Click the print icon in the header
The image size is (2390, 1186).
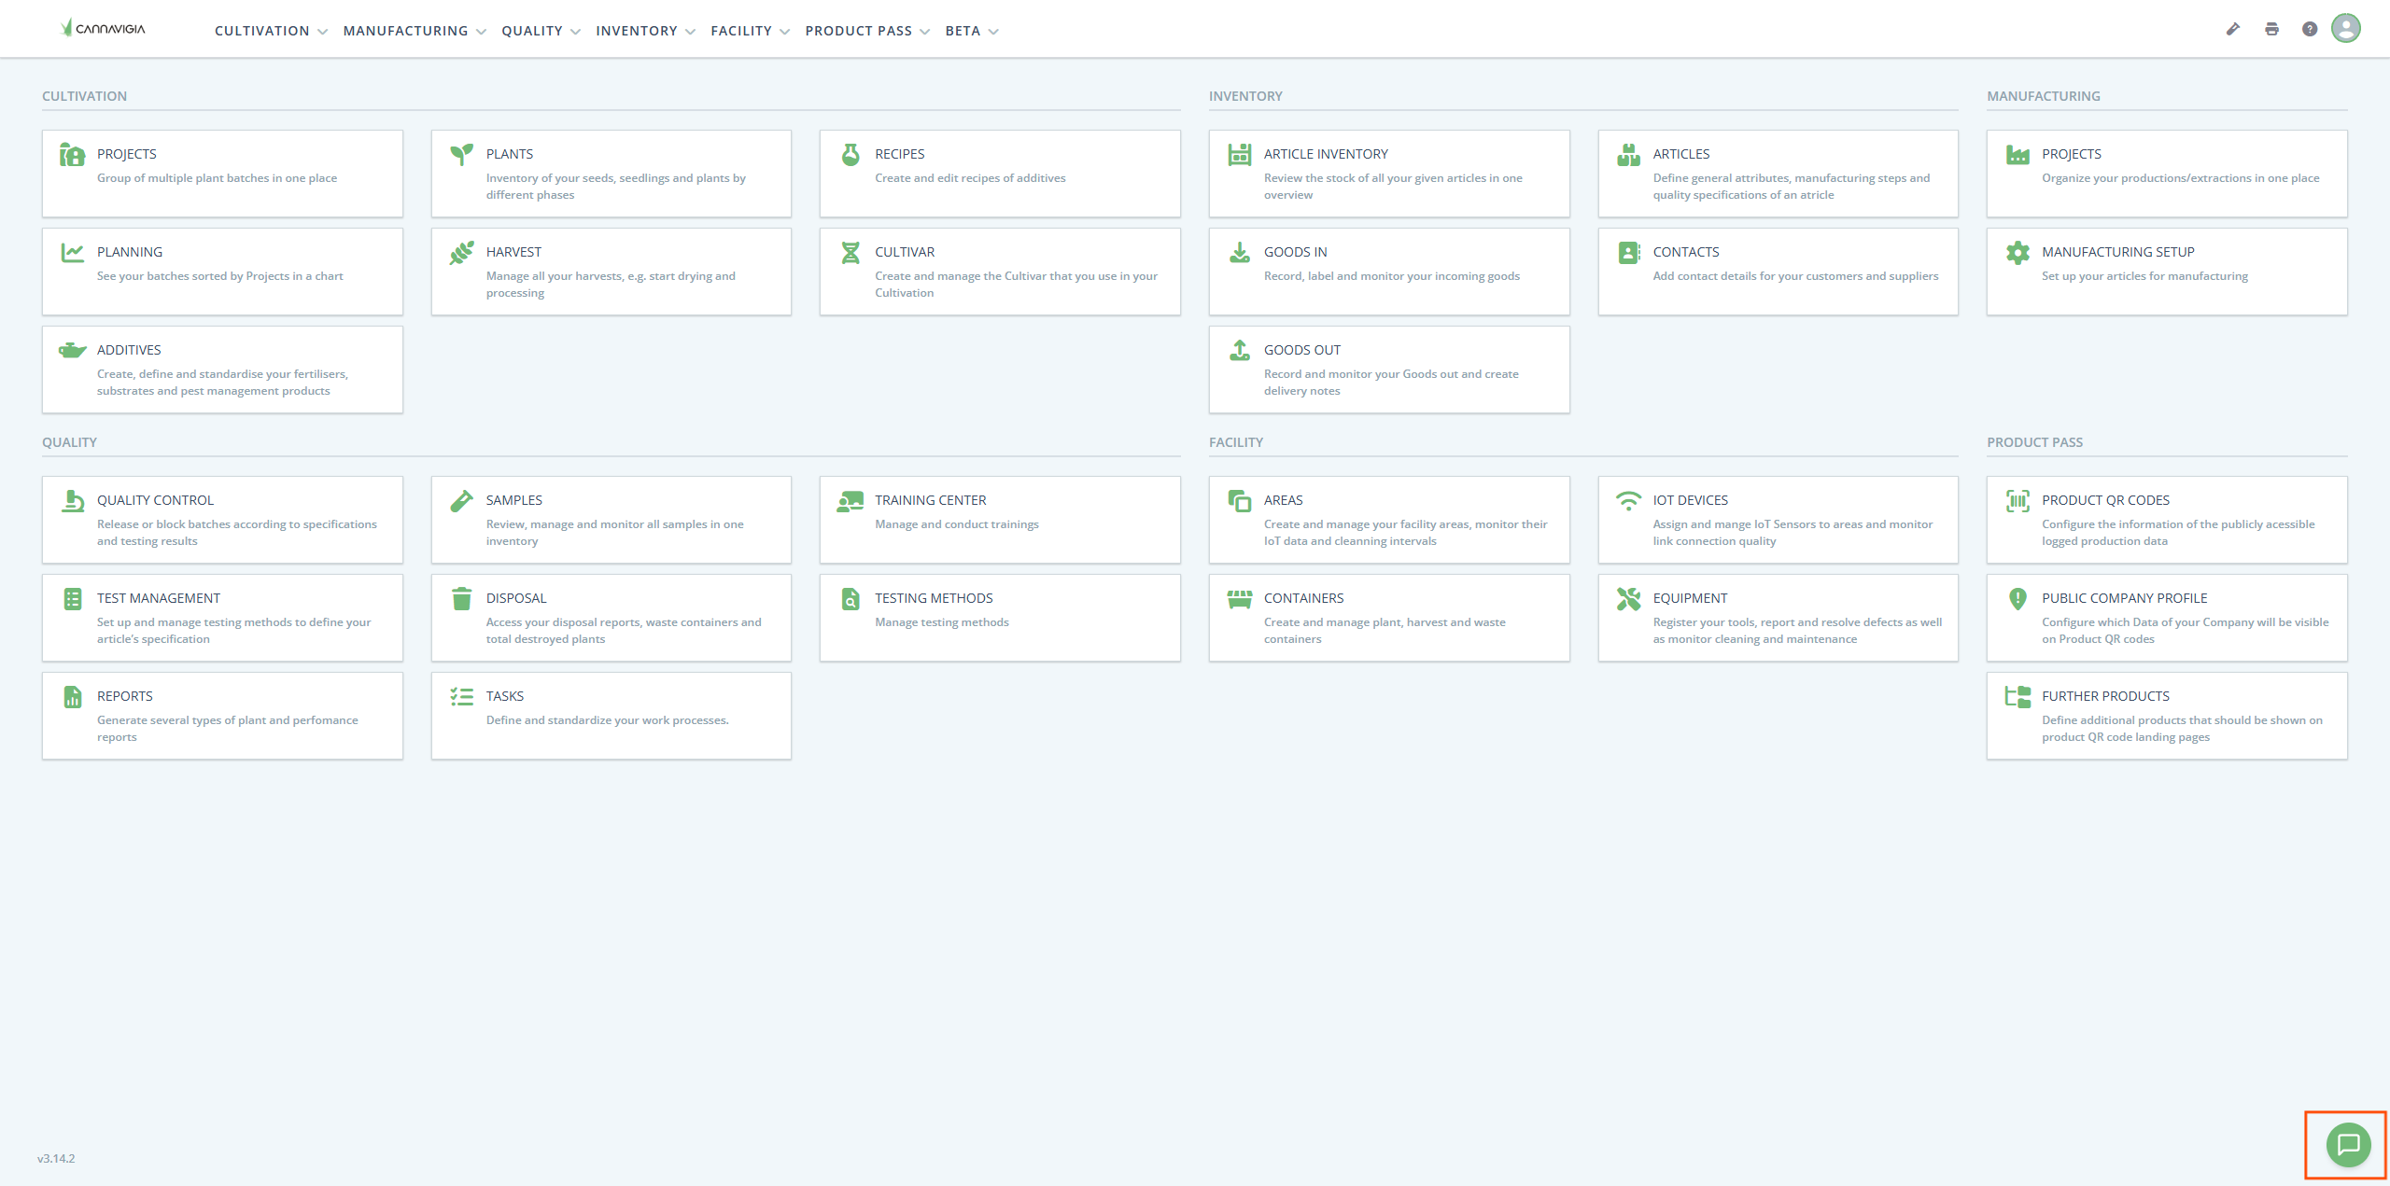pyautogui.click(x=2271, y=30)
